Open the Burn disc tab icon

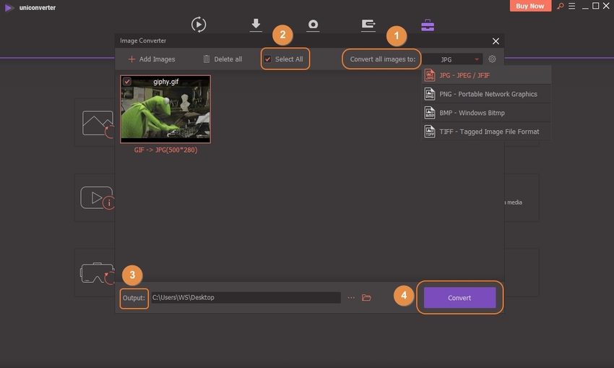point(313,25)
